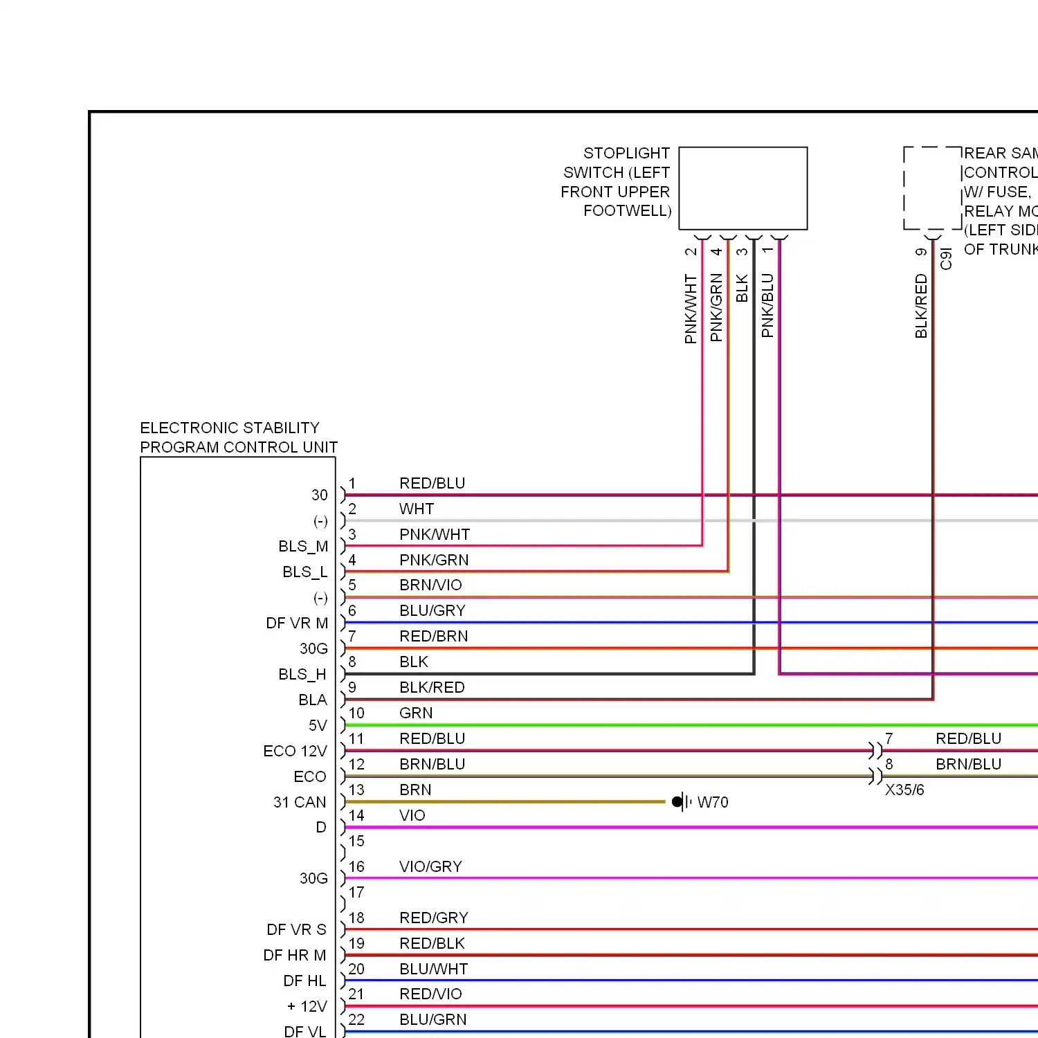Click the BLU/GRN wire label
The height and width of the screenshot is (1038, 1038).
[433, 1019]
